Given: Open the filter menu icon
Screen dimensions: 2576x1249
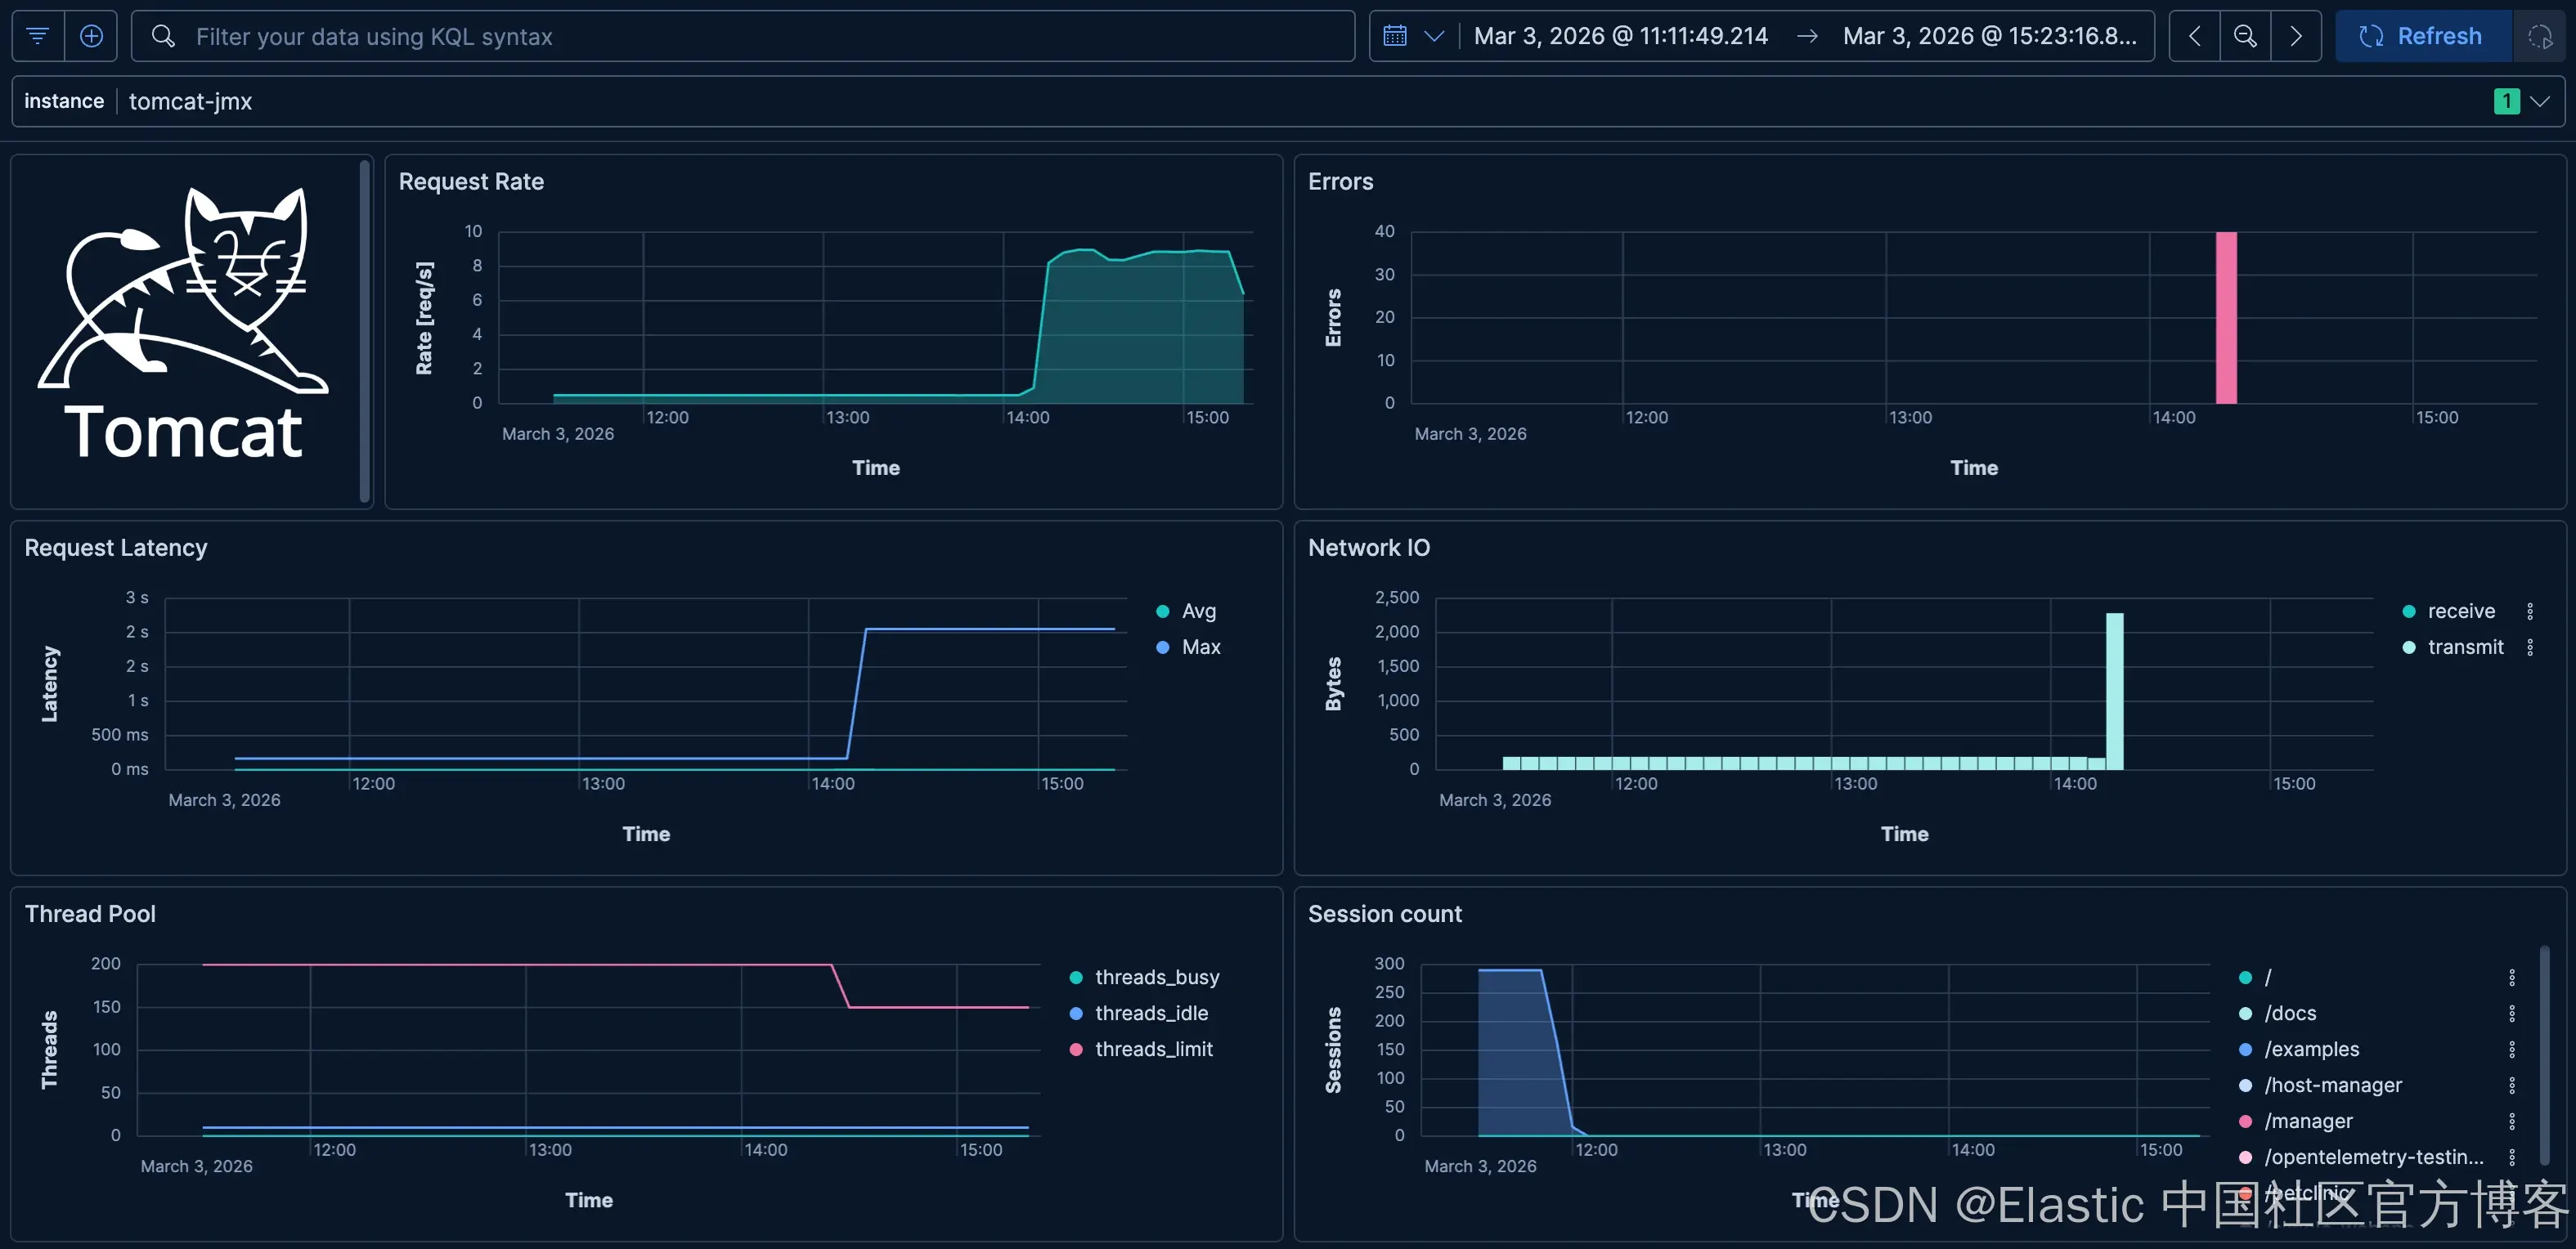Looking at the screenshot, I should [38, 36].
